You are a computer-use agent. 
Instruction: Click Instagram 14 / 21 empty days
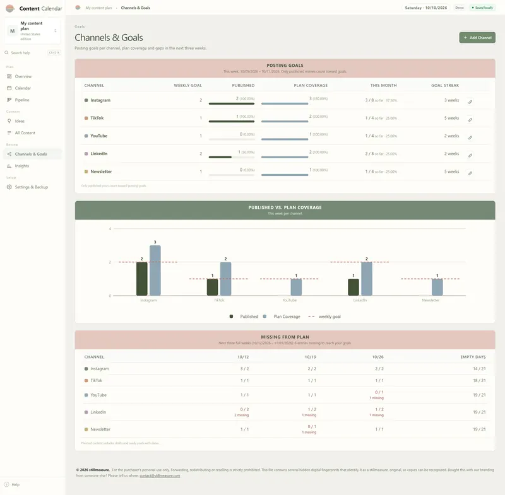pos(479,369)
